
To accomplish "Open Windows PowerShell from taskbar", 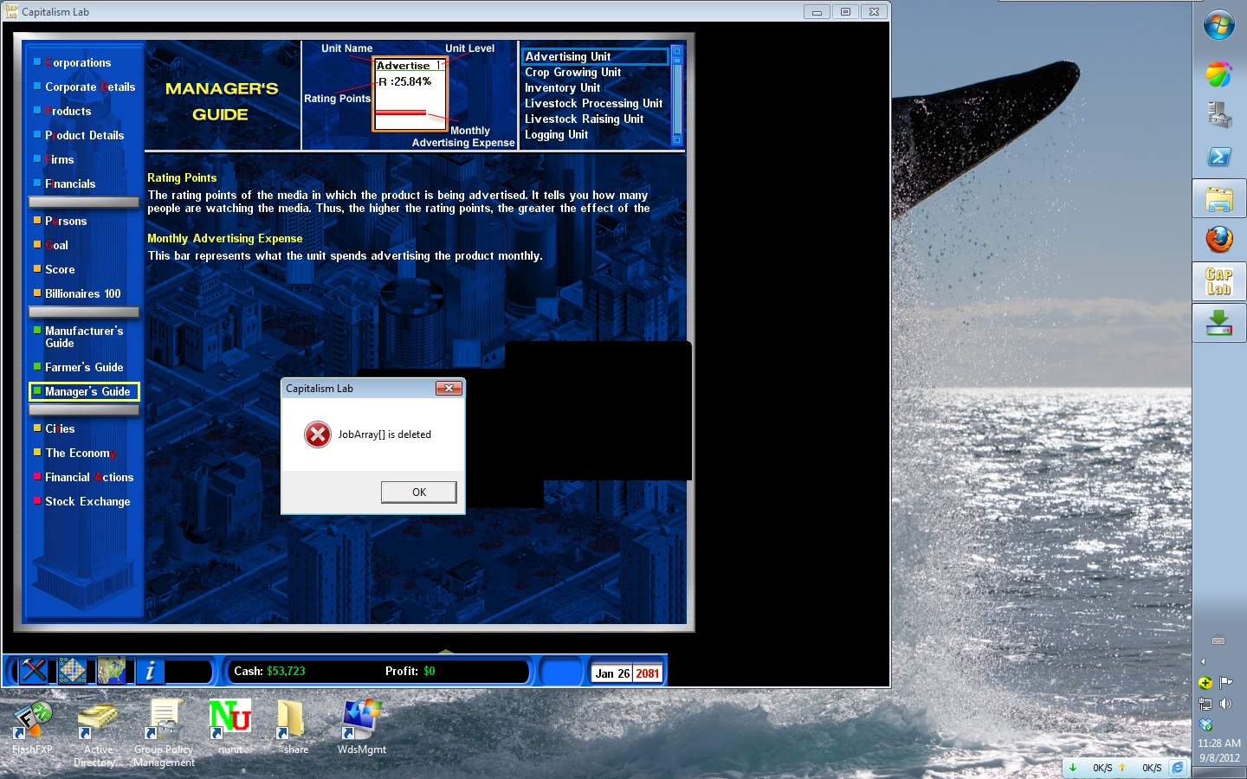I will click(1219, 157).
